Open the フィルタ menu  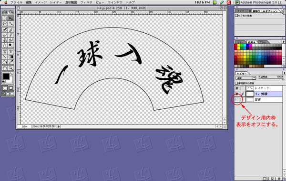[x=86, y=2]
